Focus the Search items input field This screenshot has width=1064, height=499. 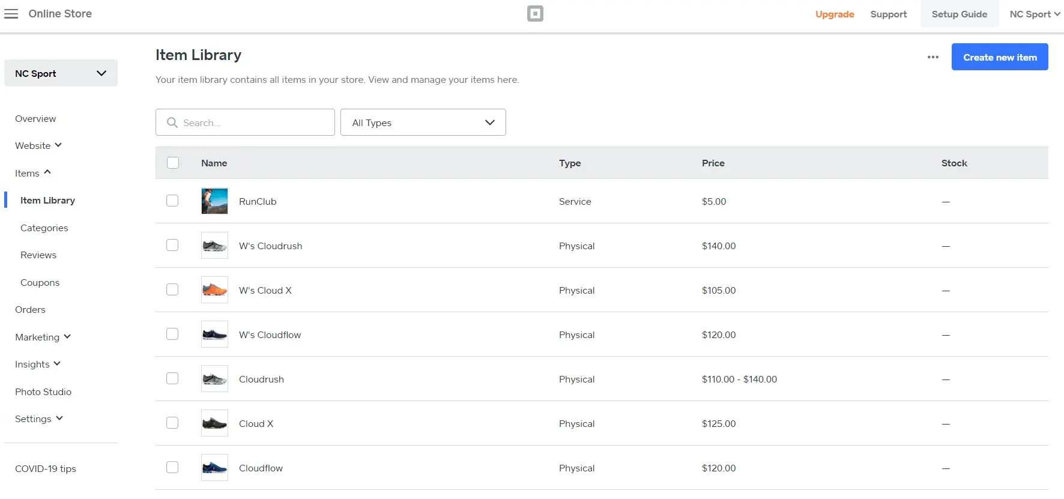[245, 122]
